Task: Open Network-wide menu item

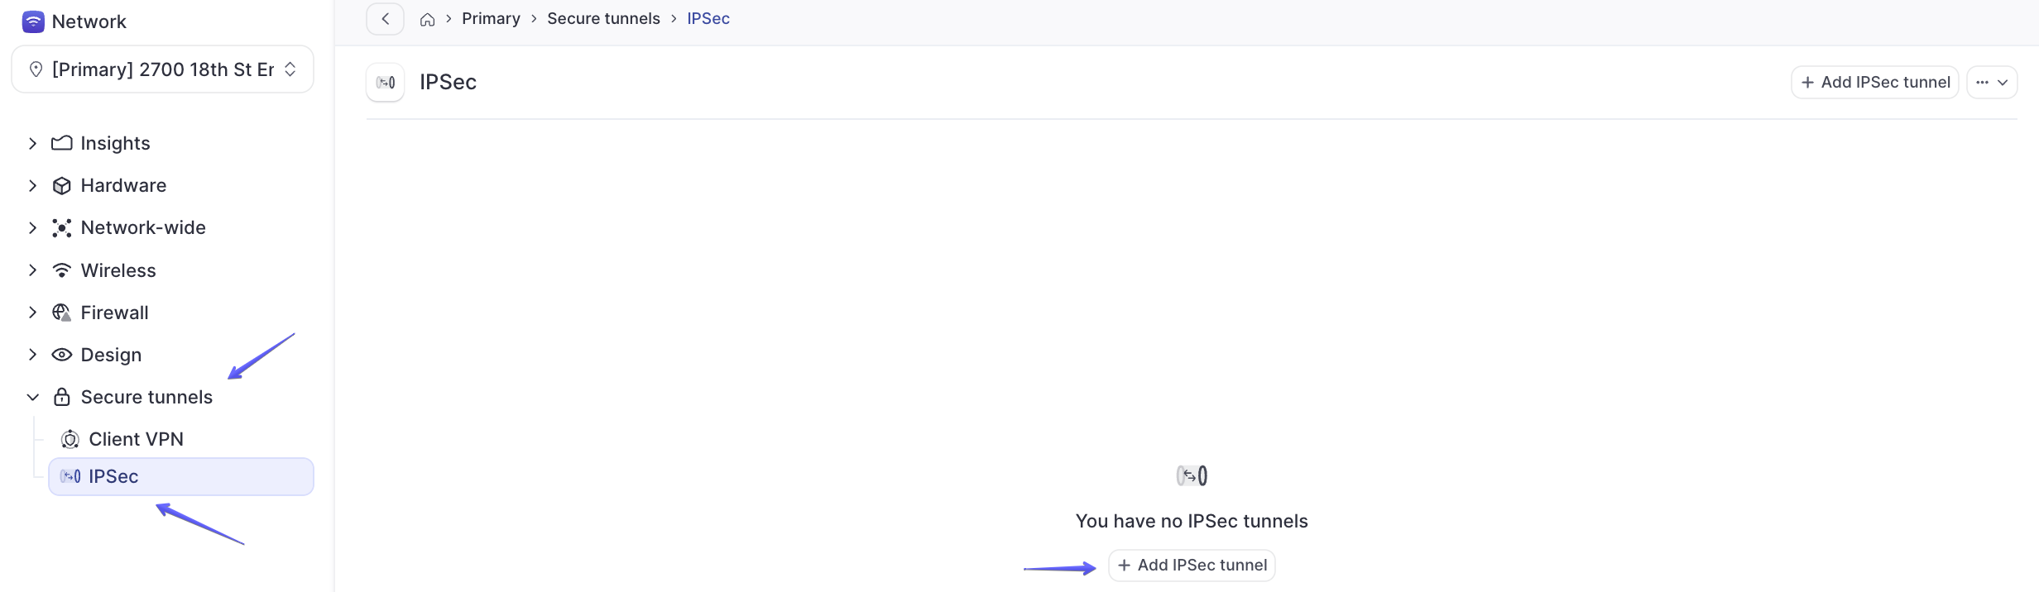Action: [143, 227]
